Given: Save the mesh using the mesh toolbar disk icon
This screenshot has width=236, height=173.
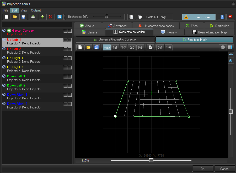Looking at the screenshot, I should pyautogui.click(x=96, y=48).
